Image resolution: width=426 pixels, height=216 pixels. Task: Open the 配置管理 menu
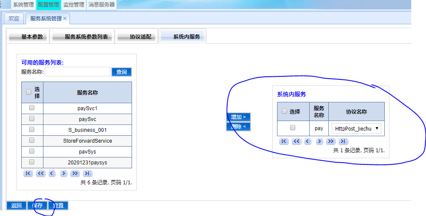[49, 5]
